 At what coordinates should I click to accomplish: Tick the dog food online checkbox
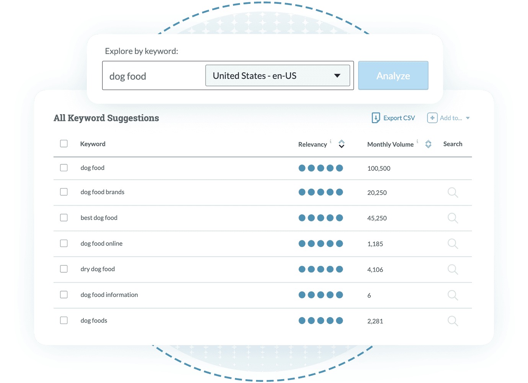coord(64,243)
